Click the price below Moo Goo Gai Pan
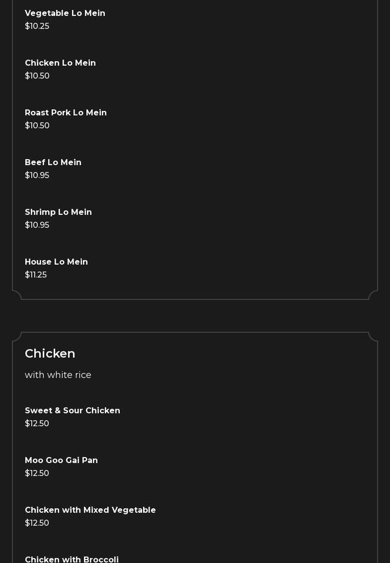The height and width of the screenshot is (563, 390). pyautogui.click(x=37, y=473)
